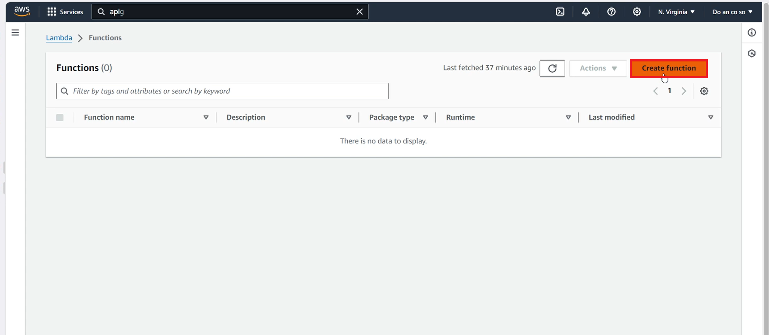The height and width of the screenshot is (335, 769).
Task: Open the Actions dropdown
Action: point(598,68)
